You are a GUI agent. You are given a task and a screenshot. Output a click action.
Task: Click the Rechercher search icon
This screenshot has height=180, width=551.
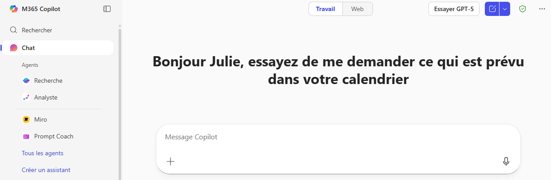[14, 30]
